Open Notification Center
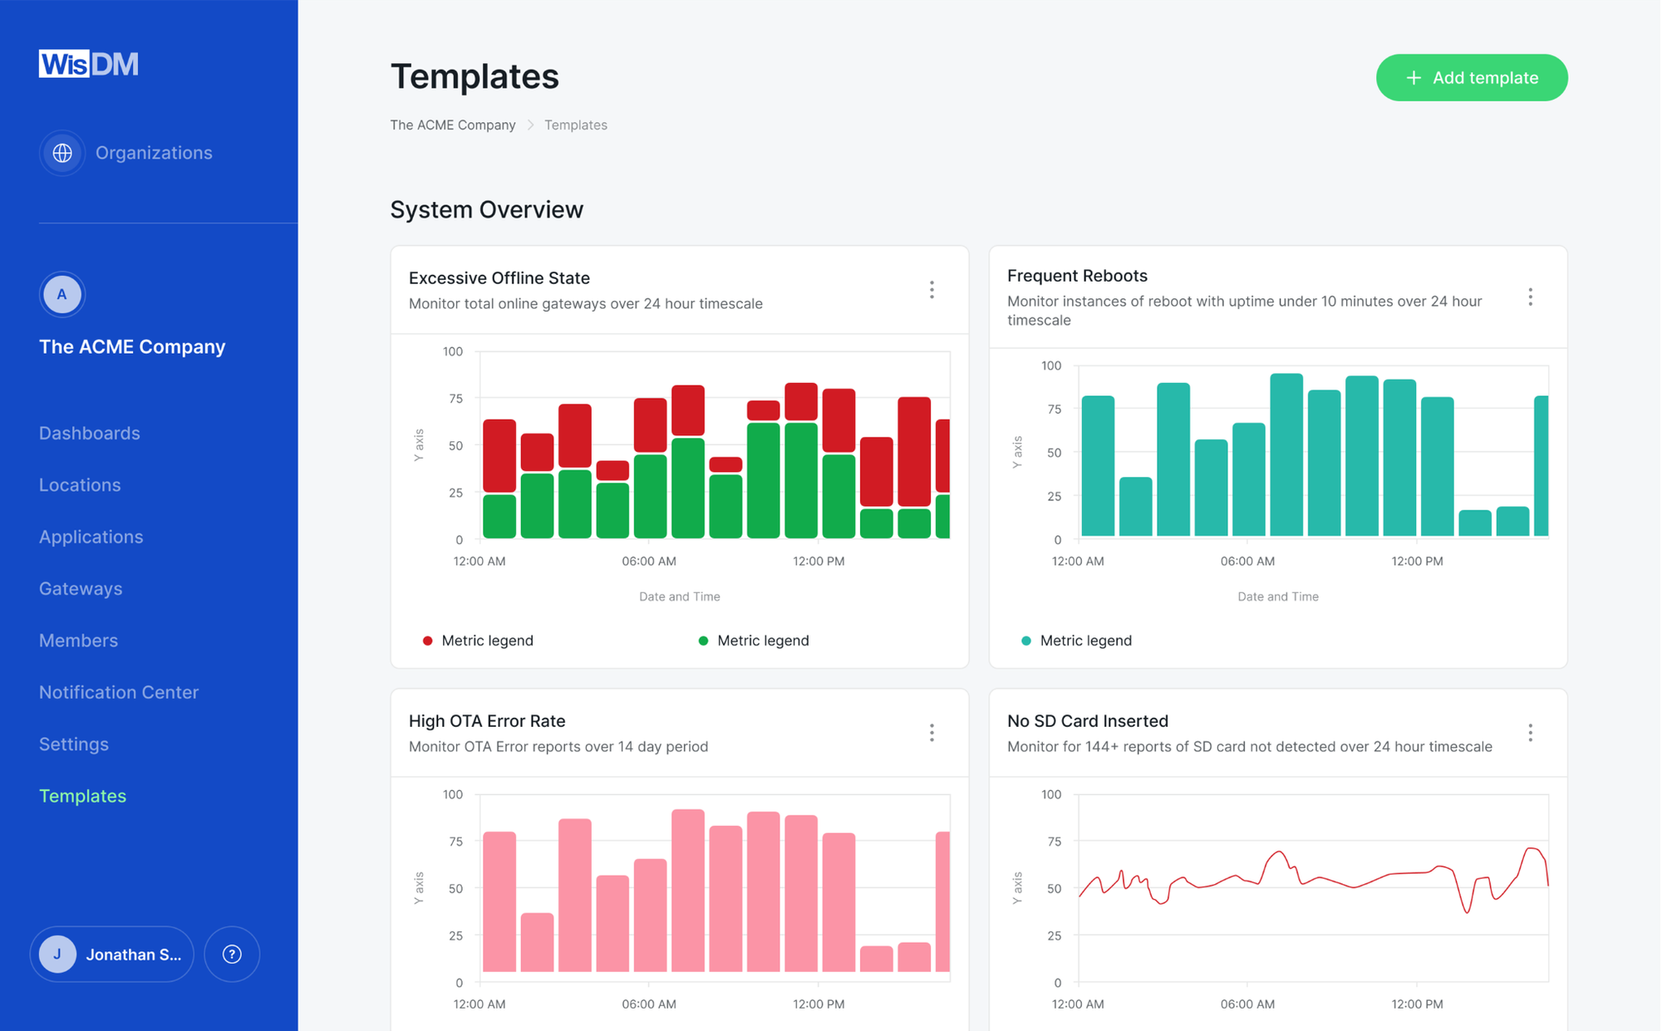 (x=119, y=692)
